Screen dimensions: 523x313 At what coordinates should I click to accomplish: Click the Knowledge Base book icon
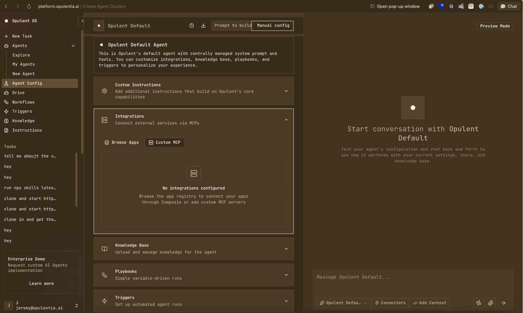click(104, 249)
